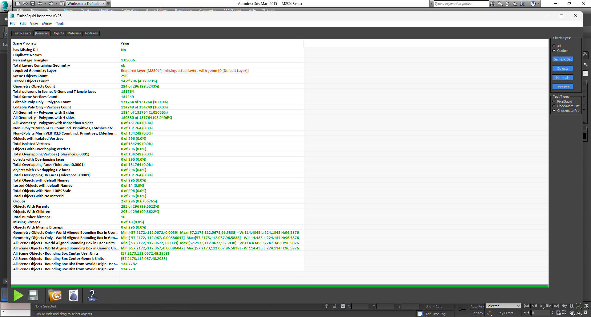Open the Favorites star icon
Viewport: 591px width, 317px height.
tap(515, 4)
